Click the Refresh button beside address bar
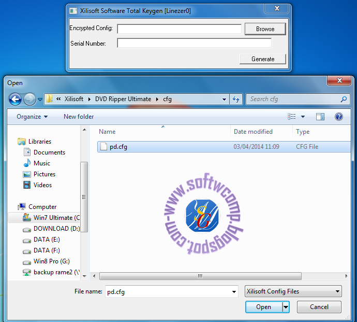Image resolution: width=357 pixels, height=322 pixels. (x=236, y=99)
